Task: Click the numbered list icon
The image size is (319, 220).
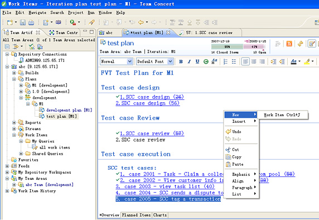Action: click(x=225, y=61)
